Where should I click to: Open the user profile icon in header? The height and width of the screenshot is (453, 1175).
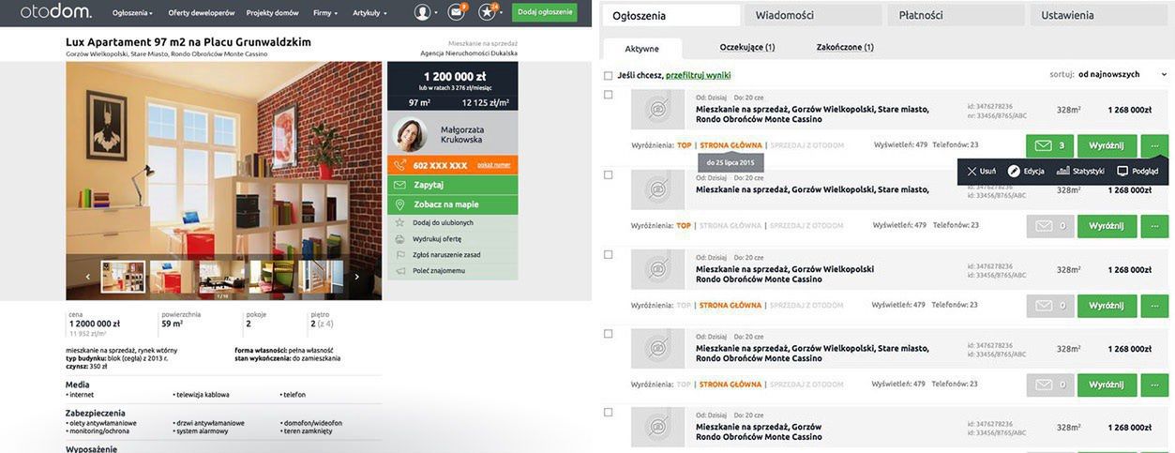423,12
